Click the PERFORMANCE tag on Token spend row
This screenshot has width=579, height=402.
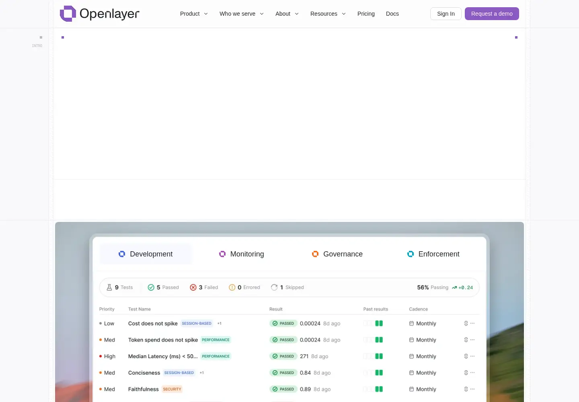(x=216, y=340)
